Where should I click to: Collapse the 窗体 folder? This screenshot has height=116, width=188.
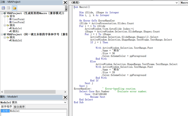click(x=4, y=16)
